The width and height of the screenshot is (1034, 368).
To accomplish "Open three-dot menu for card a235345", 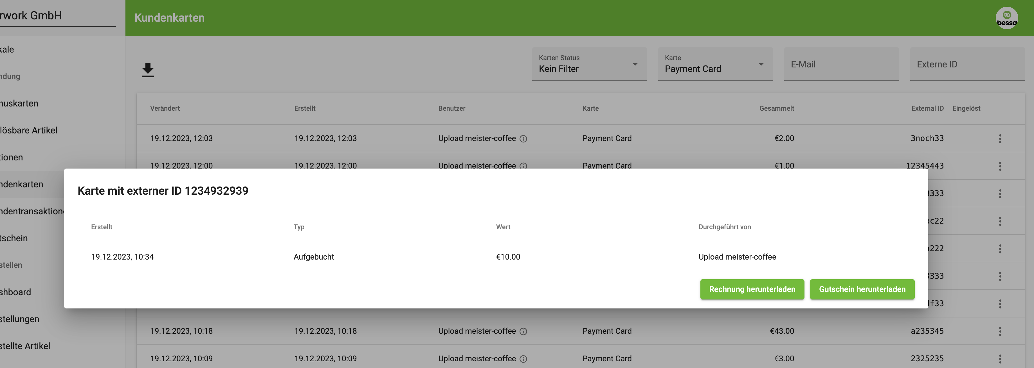I will [x=1000, y=331].
